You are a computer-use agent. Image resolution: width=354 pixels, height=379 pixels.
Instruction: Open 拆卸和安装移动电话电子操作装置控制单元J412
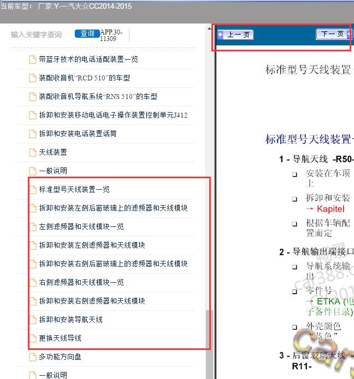[113, 115]
